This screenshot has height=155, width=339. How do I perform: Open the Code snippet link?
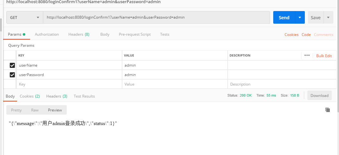click(x=306, y=35)
